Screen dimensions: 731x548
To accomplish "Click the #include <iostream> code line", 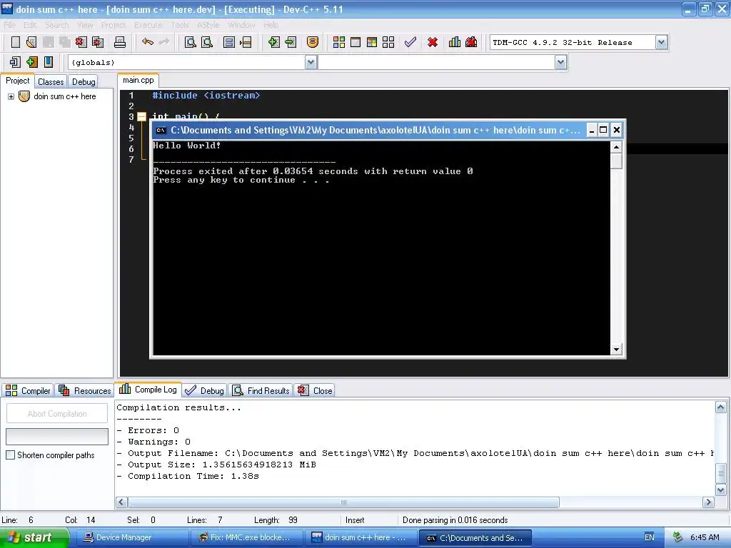I will [x=206, y=96].
